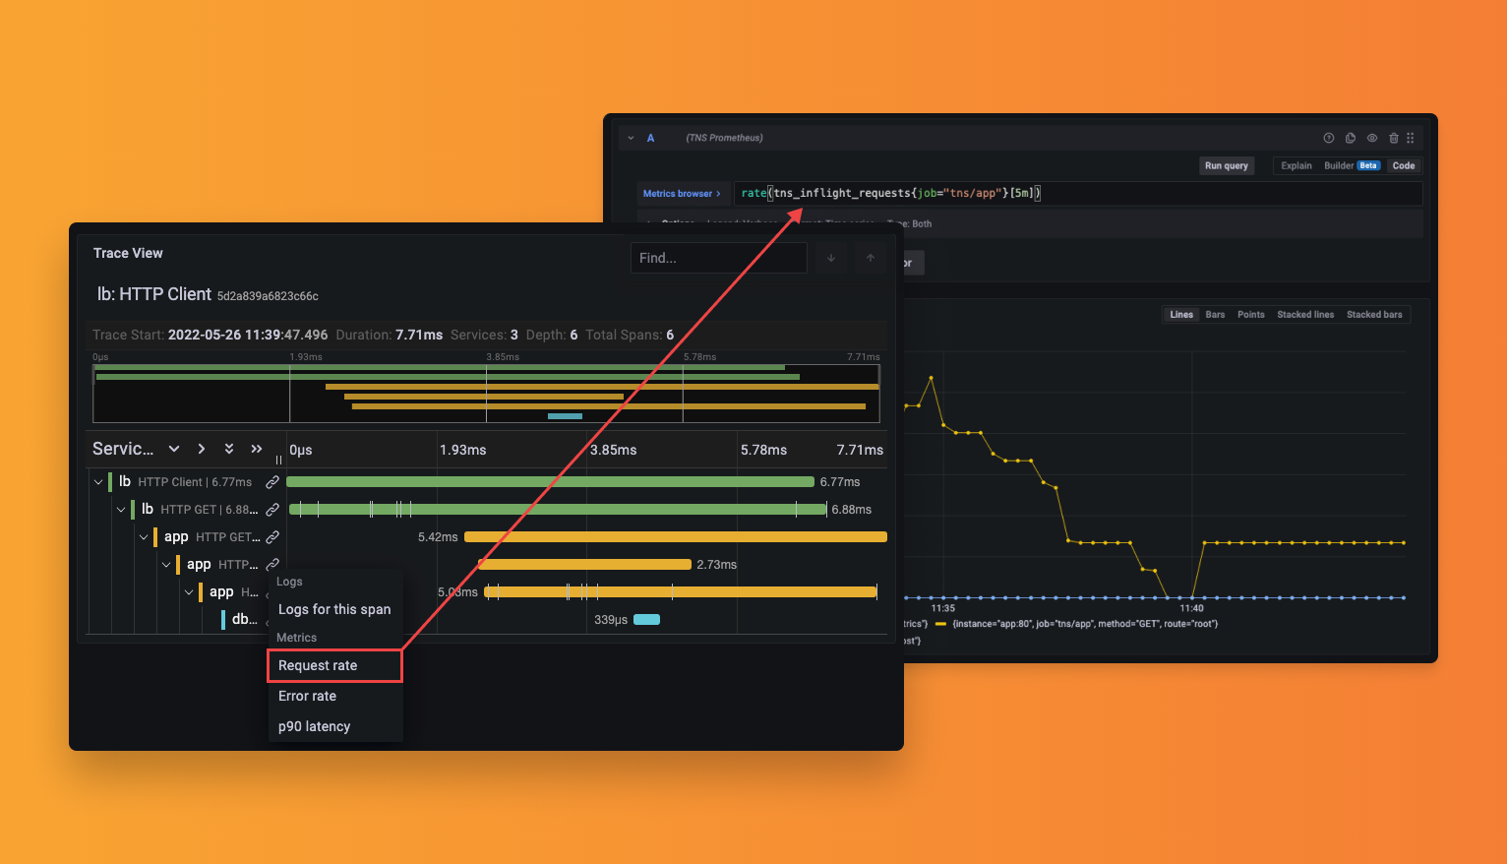Choose p90 latency in the span menu
1507x864 pixels.
(x=313, y=726)
